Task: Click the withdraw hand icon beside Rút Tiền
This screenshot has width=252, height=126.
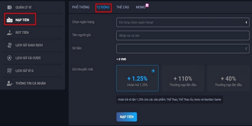Action: click(x=9, y=32)
